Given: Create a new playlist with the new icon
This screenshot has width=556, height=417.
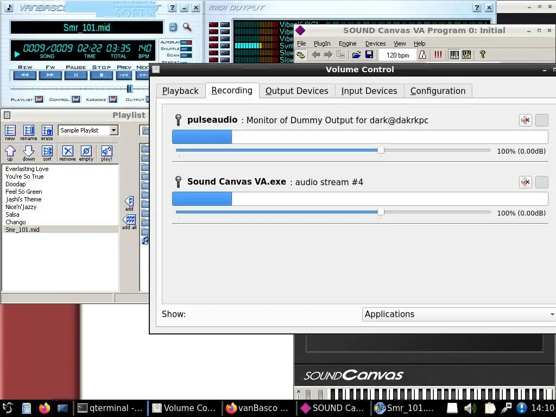Looking at the screenshot, I should pyautogui.click(x=10, y=132).
